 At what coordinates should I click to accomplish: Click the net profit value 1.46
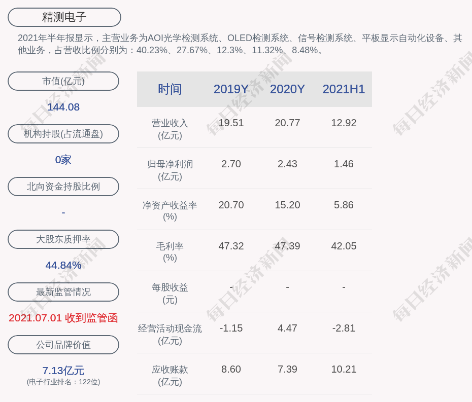click(x=344, y=164)
